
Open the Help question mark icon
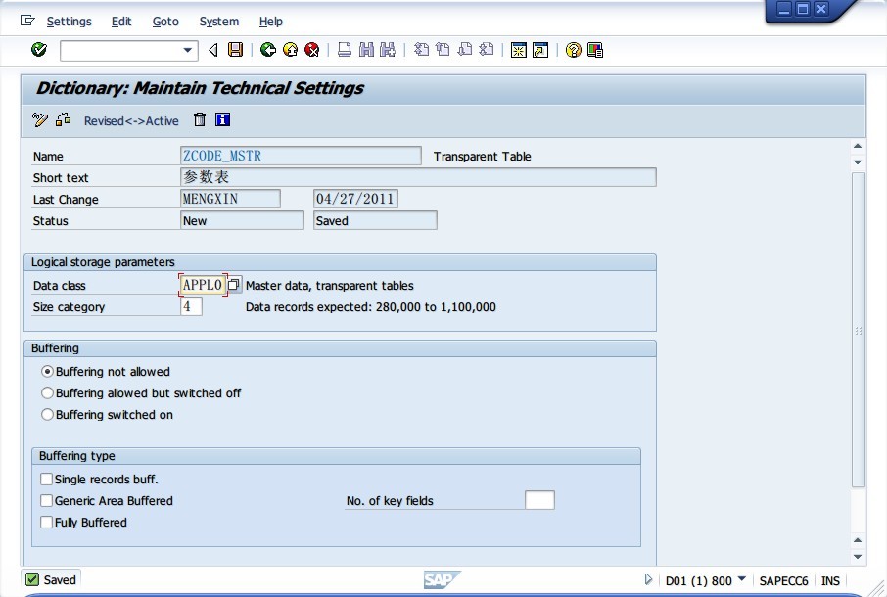click(573, 50)
